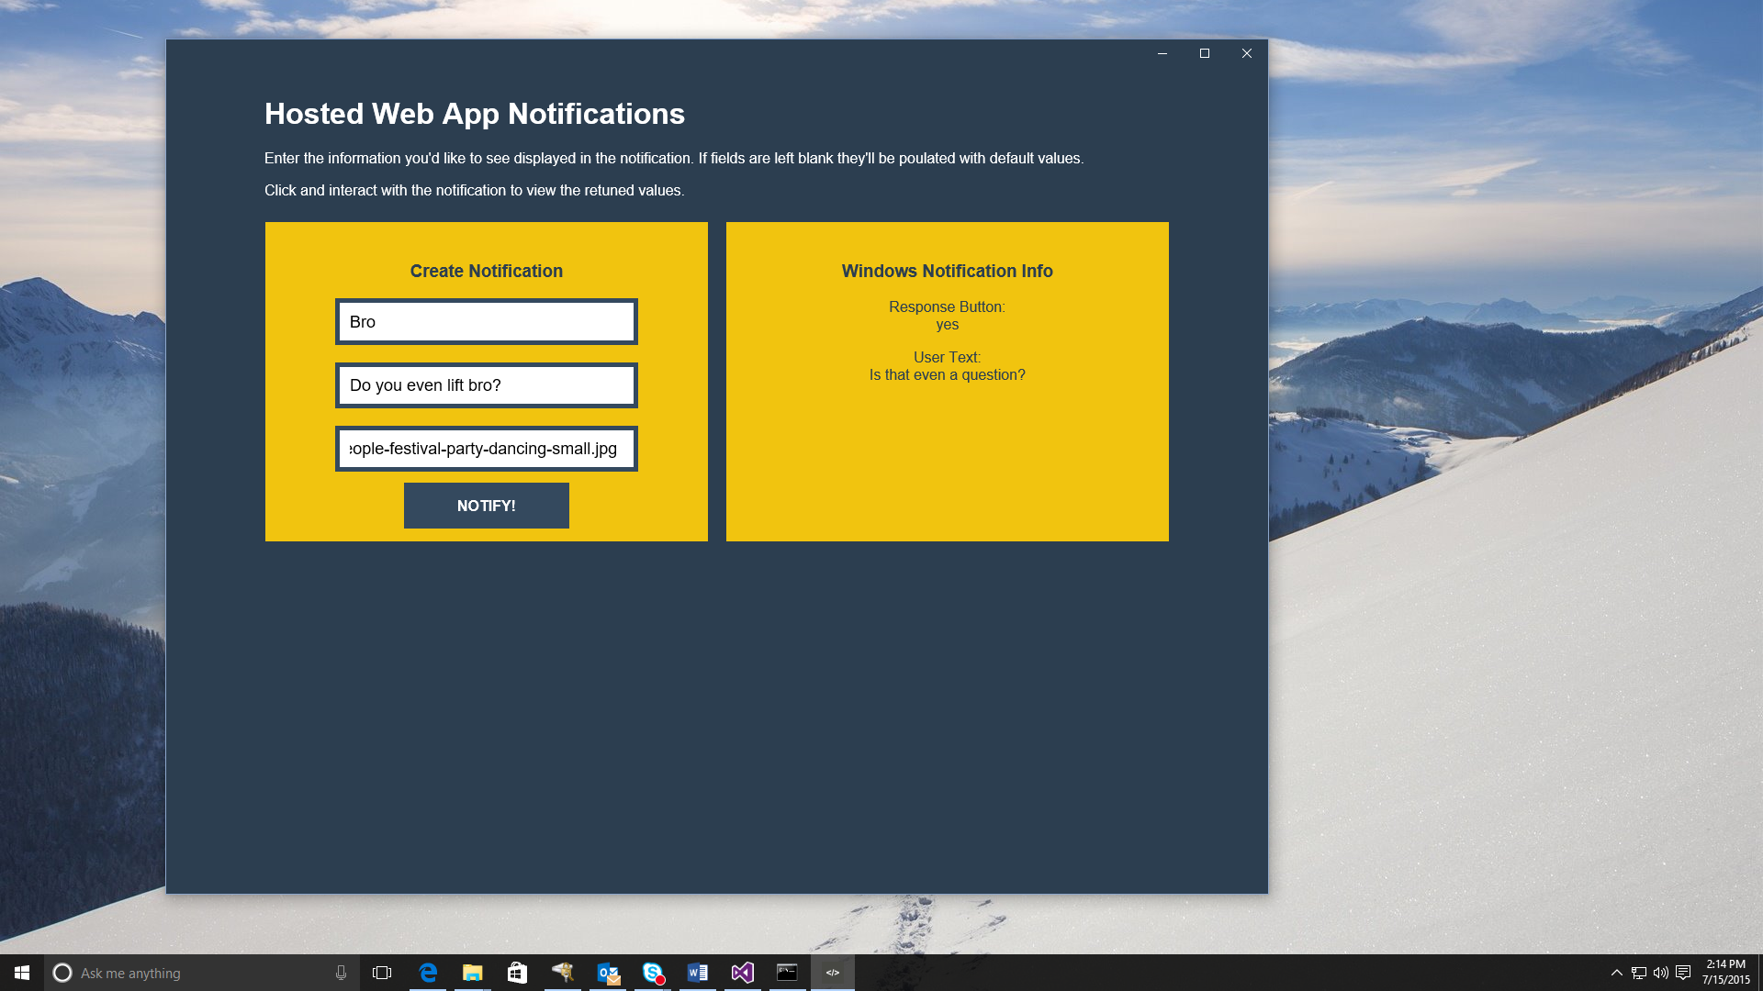Viewport: 1763px width, 991px height.
Task: Open Skype from the taskbar
Action: click(653, 973)
